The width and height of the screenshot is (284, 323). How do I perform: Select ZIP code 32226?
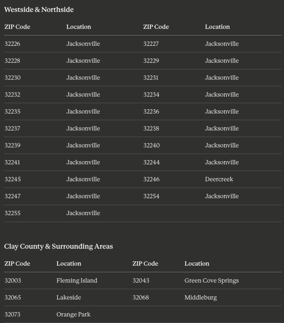[12, 44]
